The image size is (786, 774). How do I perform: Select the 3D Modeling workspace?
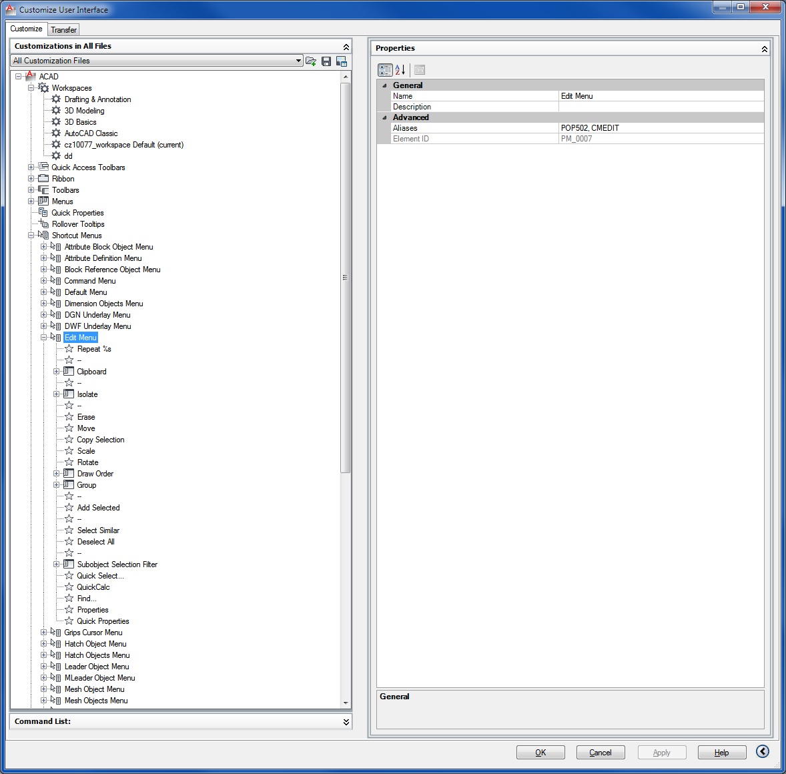(84, 111)
